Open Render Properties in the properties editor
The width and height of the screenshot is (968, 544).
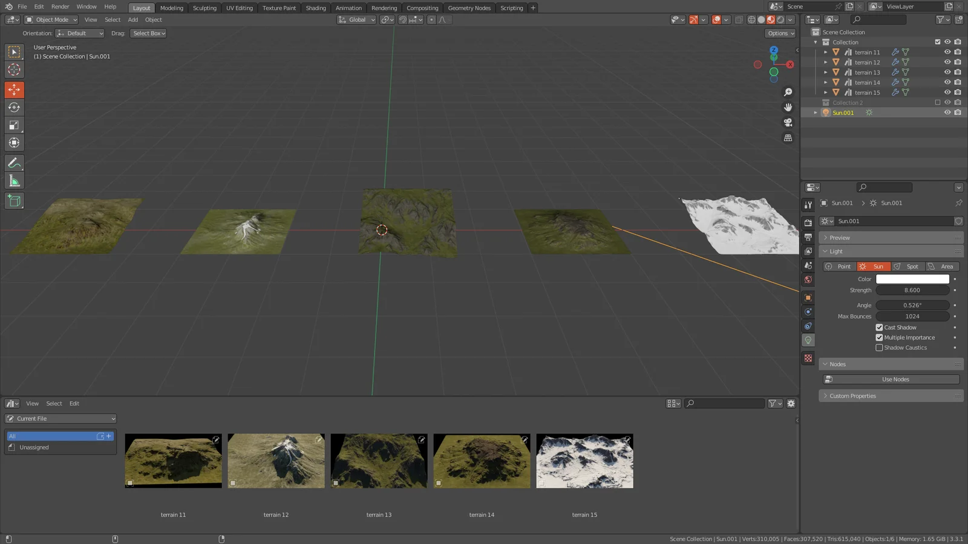(x=808, y=222)
